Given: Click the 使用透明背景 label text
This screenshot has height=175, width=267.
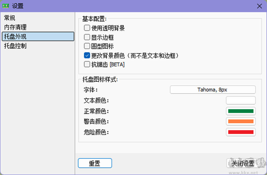Looking at the screenshot, I should pos(108,28).
